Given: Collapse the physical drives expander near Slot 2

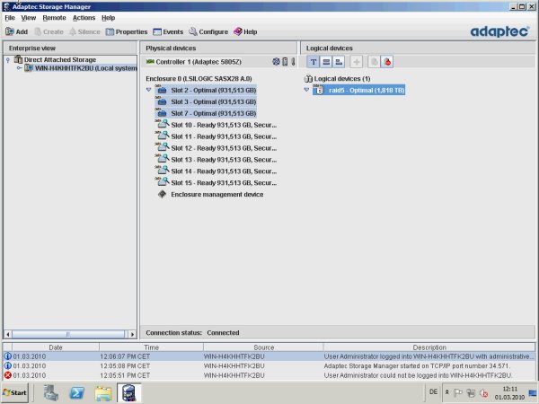Looking at the screenshot, I should click(148, 90).
